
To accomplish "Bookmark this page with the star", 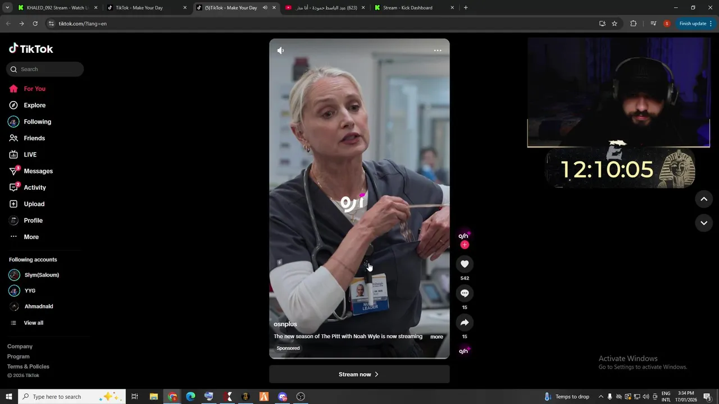I will [615, 24].
